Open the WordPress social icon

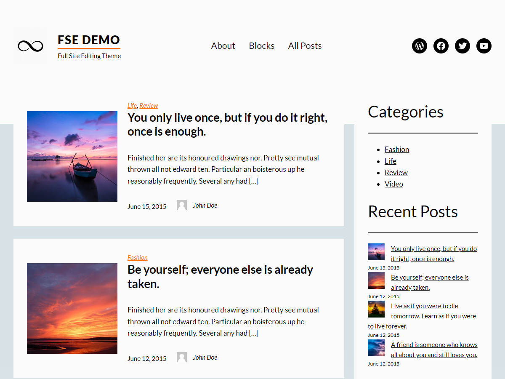(419, 46)
